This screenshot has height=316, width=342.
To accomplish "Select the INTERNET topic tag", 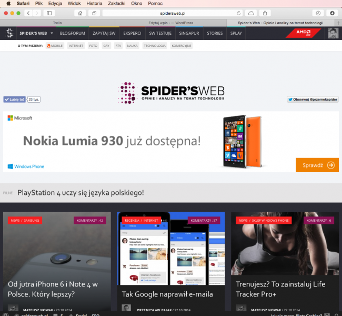I will click(76, 46).
